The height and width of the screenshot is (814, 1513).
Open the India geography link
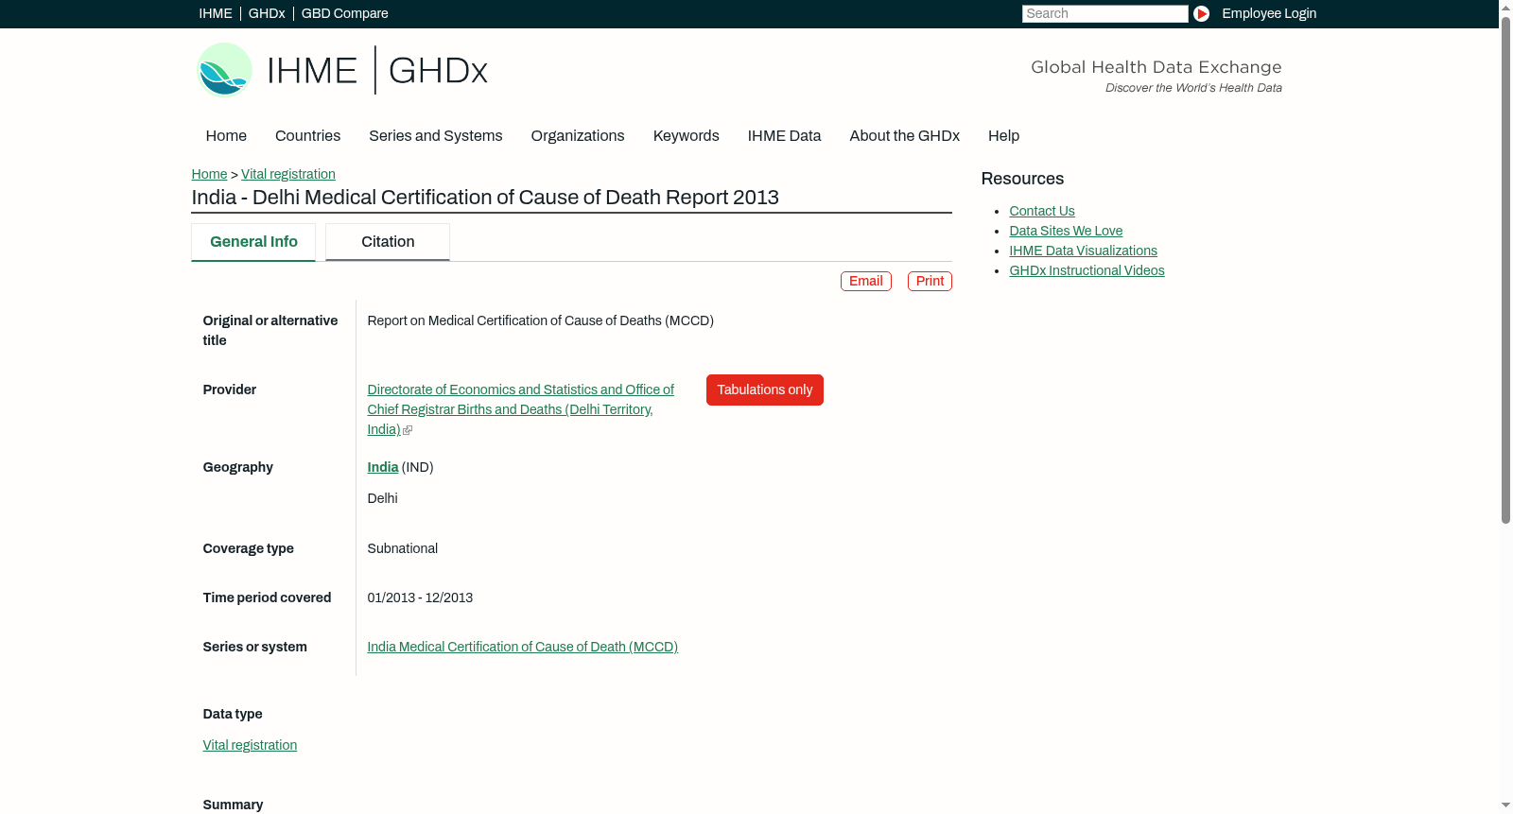tap(383, 467)
